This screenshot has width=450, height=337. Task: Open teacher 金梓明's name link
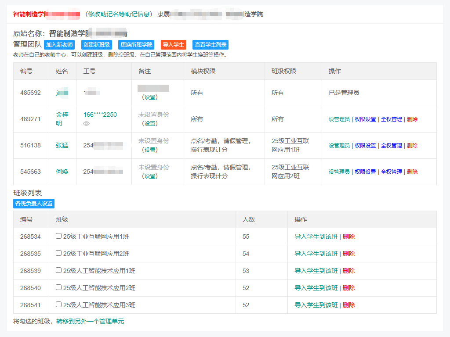(x=62, y=119)
